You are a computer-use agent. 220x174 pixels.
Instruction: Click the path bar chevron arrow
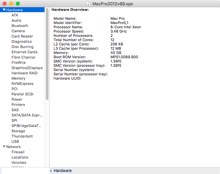click(51, 171)
